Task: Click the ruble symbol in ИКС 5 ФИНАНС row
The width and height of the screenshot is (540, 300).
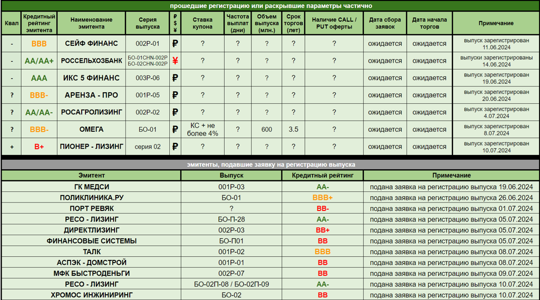Action: pos(175,78)
